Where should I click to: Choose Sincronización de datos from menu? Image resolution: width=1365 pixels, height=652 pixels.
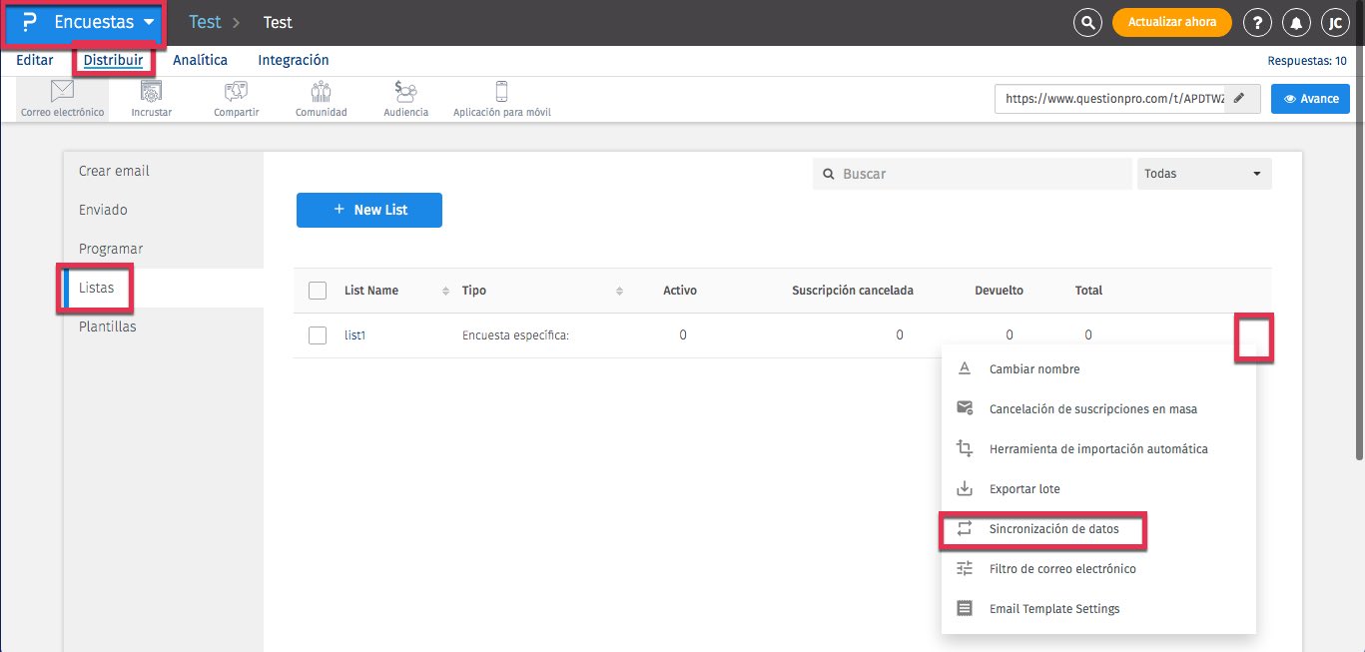(x=1053, y=529)
